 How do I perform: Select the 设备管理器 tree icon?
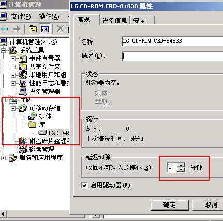coord(23,92)
